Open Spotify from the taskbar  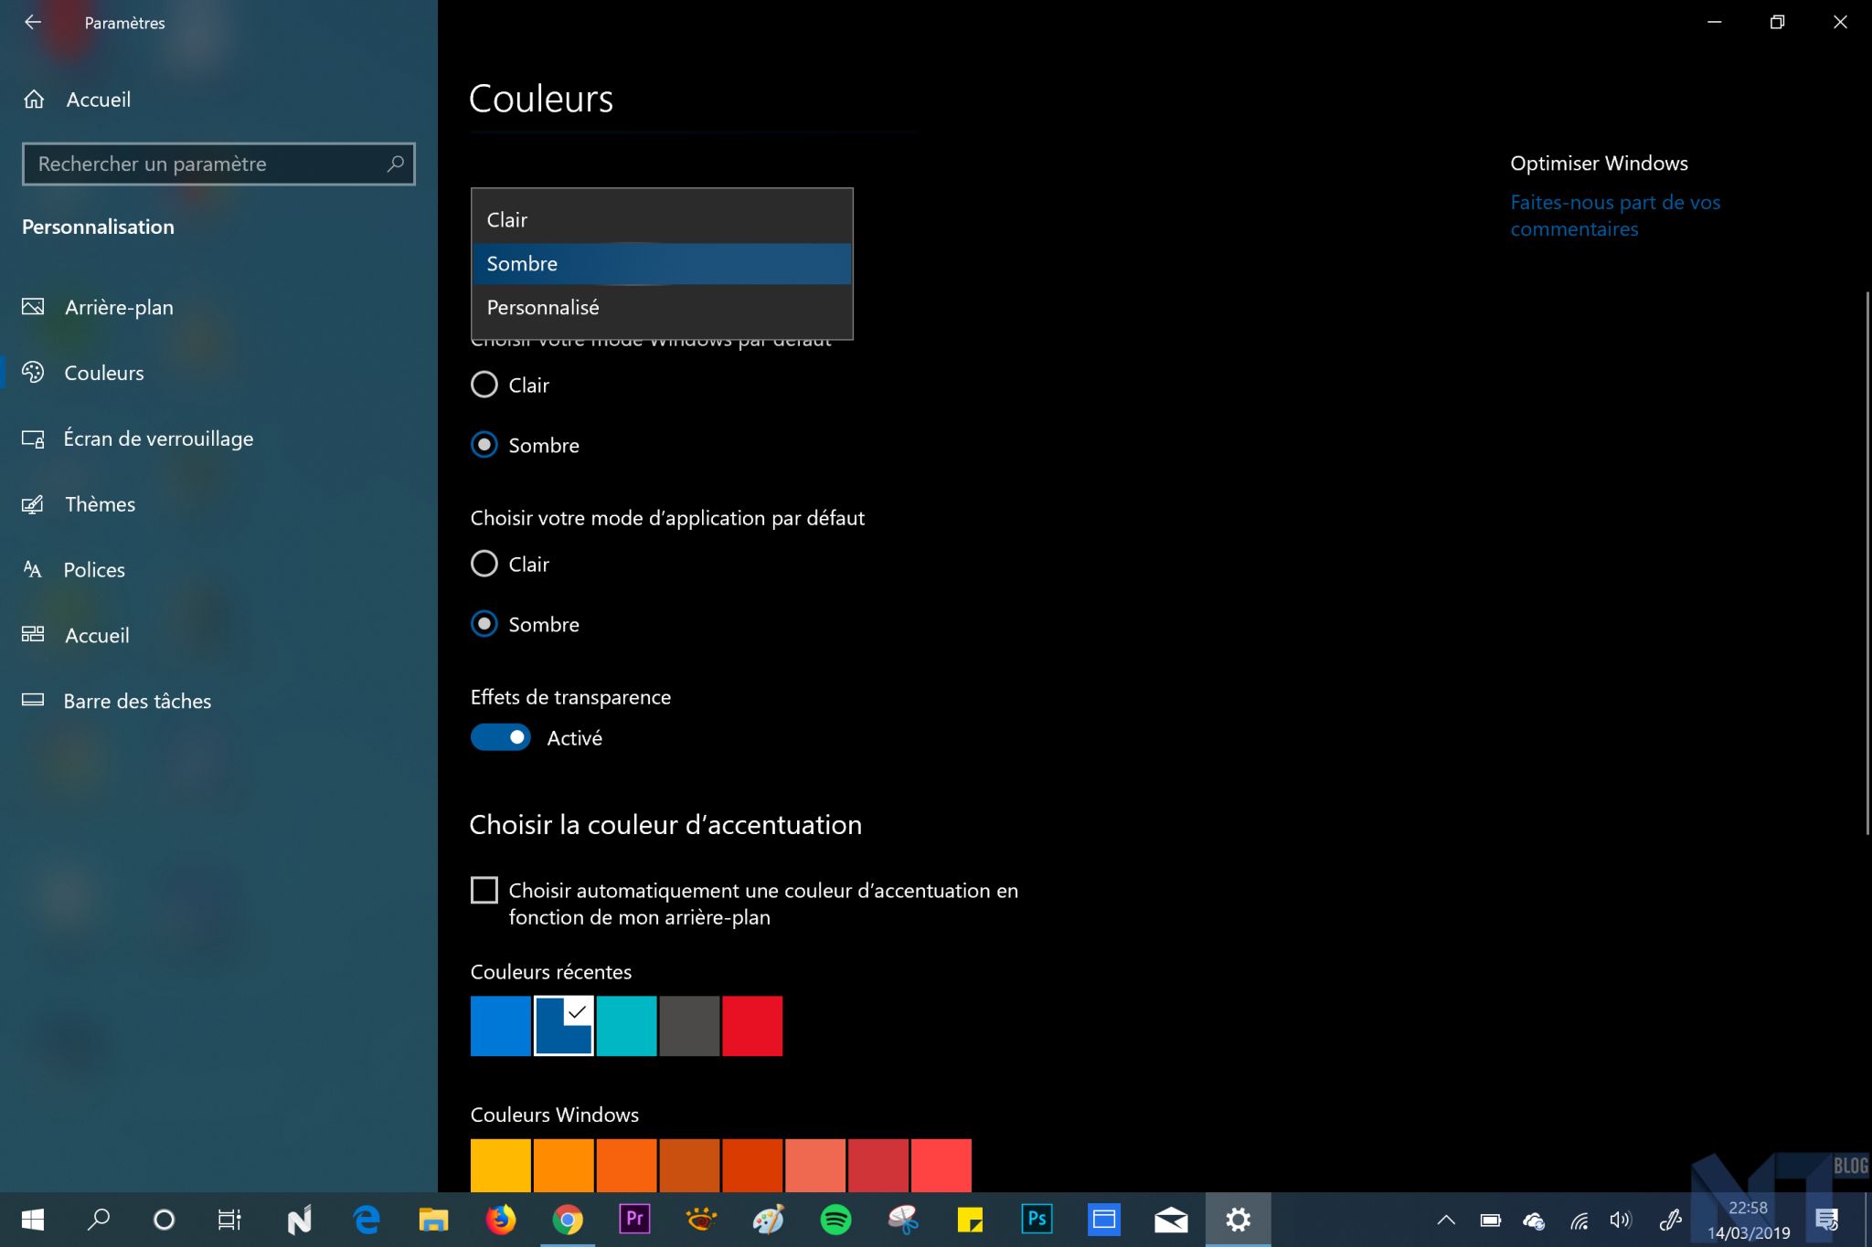[835, 1220]
